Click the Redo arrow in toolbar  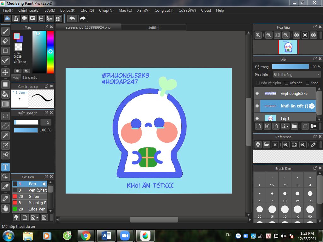pos(83,19)
